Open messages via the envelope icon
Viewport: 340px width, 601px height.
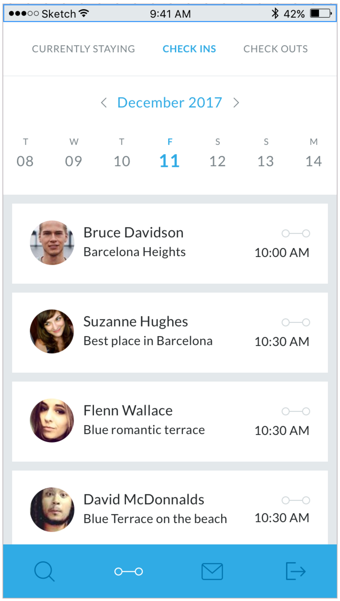coord(212,571)
